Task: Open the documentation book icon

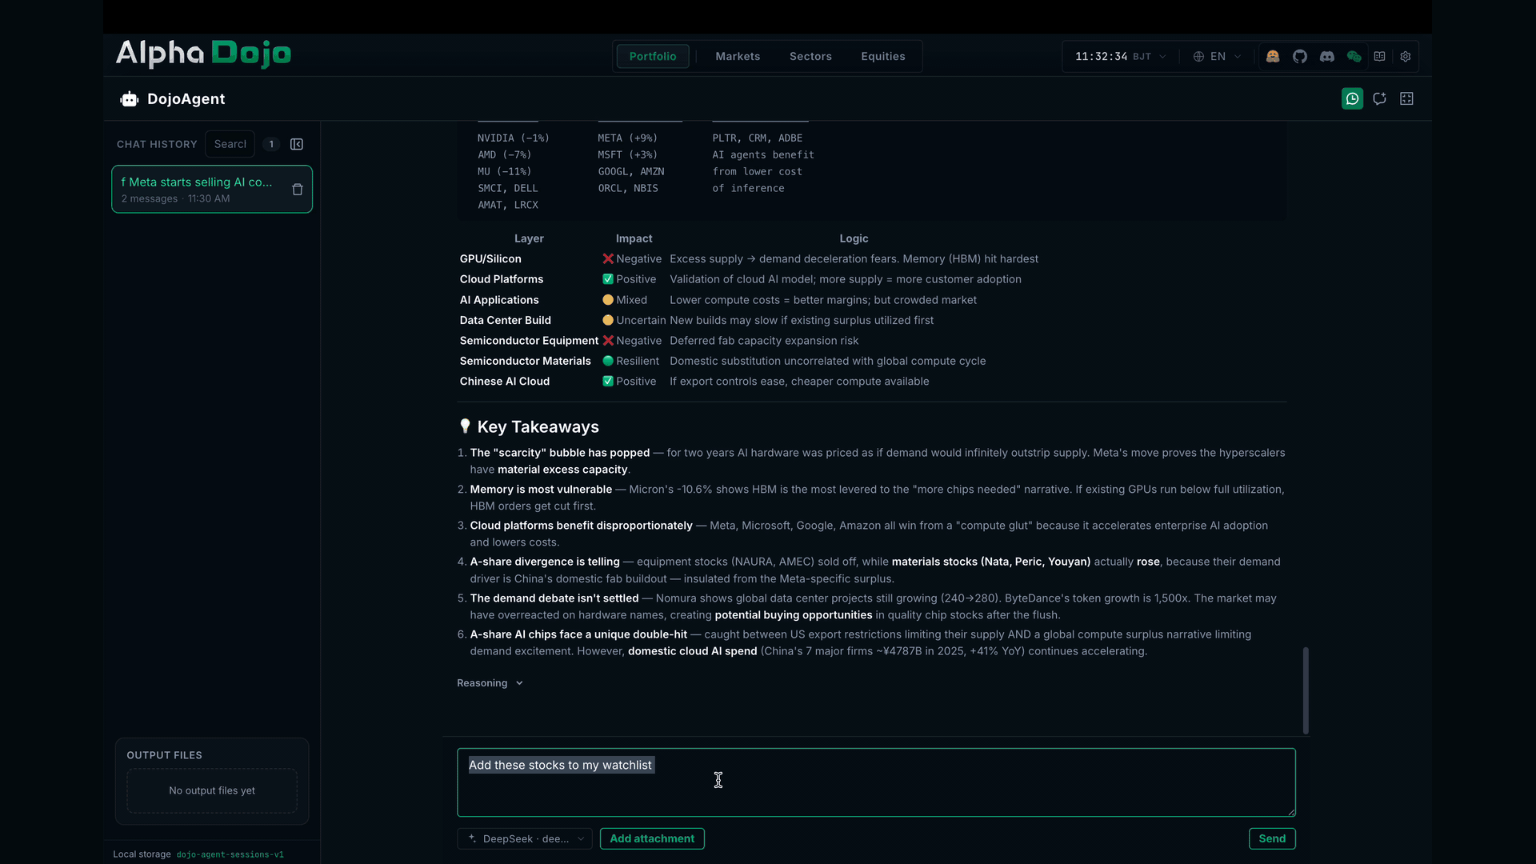Action: (x=1379, y=56)
